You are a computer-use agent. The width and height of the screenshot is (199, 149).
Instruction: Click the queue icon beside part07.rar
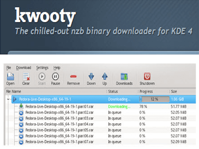click(21, 142)
